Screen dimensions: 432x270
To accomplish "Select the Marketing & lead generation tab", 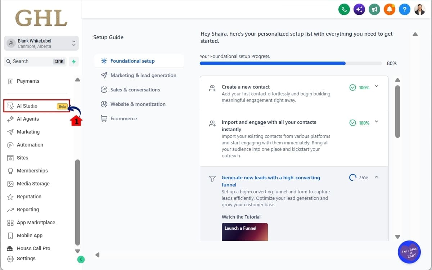I will pos(139,75).
